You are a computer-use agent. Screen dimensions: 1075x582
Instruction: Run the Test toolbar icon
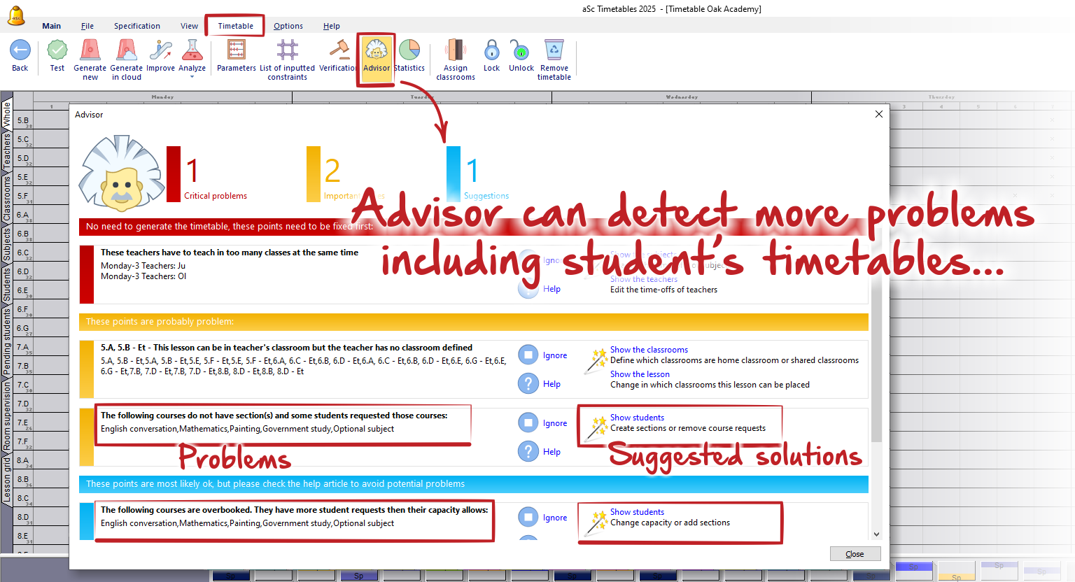click(57, 56)
